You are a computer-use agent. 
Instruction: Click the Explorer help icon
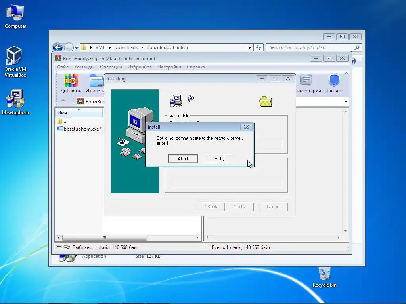[x=354, y=61]
